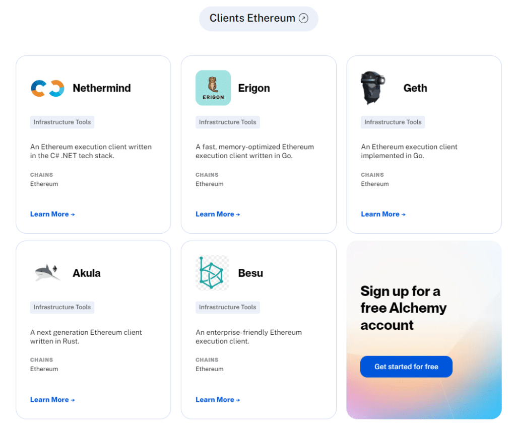Select Infrastructure Tools tag on Erigon card
Screen dimensions: 516x429
228,122
